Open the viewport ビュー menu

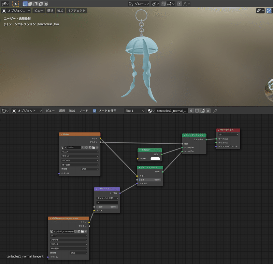pos(39,11)
